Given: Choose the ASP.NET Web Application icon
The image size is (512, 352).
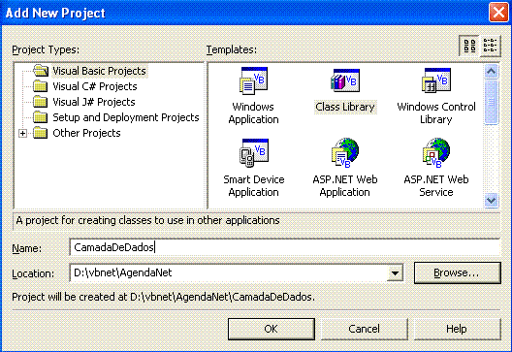Looking at the screenshot, I should coord(345,153).
